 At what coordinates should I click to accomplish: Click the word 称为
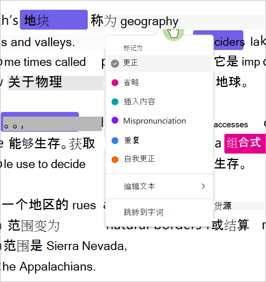104,21
